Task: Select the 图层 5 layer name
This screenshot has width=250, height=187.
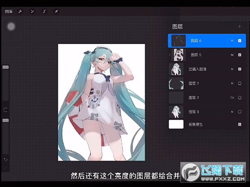Action: point(196,55)
